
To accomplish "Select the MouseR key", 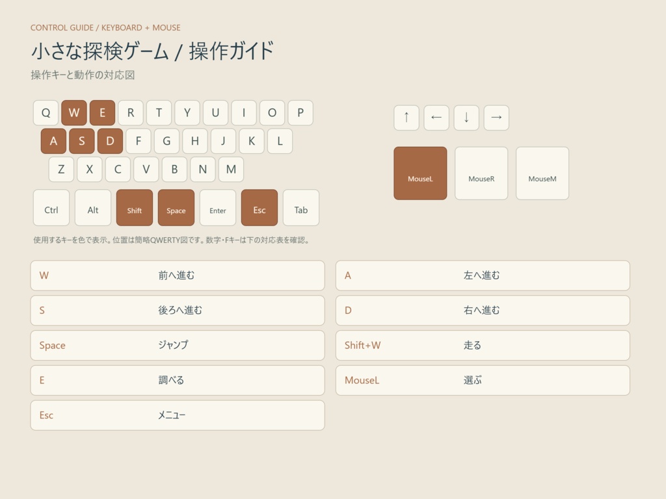I will click(x=481, y=173).
